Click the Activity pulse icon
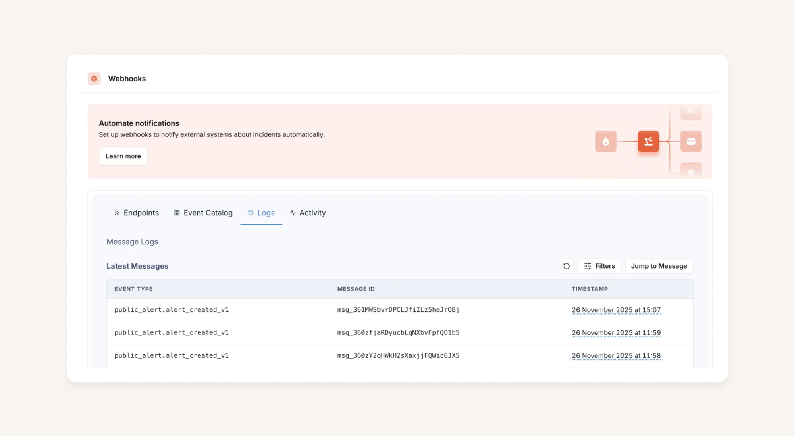This screenshot has width=794, height=436. tap(293, 213)
